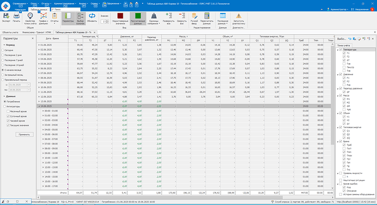Enable the Месячный архив checkbox
The image size is (377, 205).
8,111
